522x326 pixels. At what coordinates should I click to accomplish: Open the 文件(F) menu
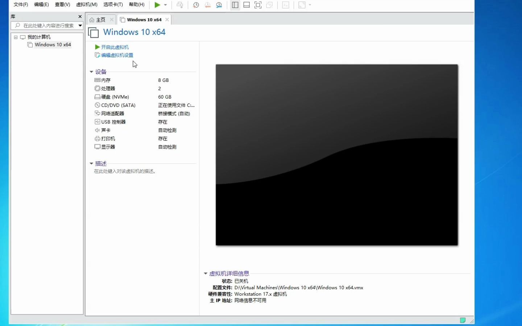coord(21,5)
